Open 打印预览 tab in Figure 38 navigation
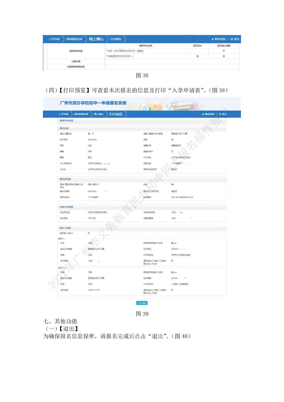 coord(116,39)
